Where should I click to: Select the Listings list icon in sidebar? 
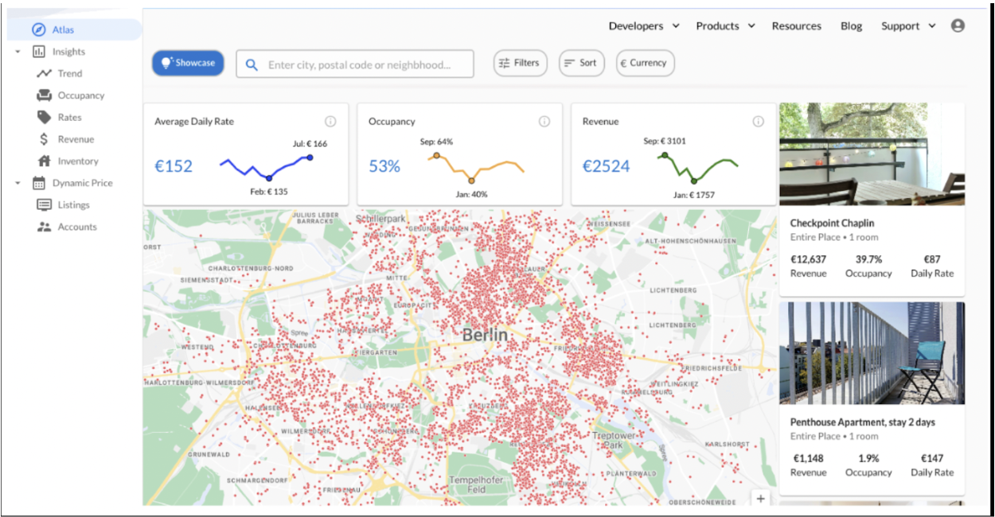pos(44,204)
